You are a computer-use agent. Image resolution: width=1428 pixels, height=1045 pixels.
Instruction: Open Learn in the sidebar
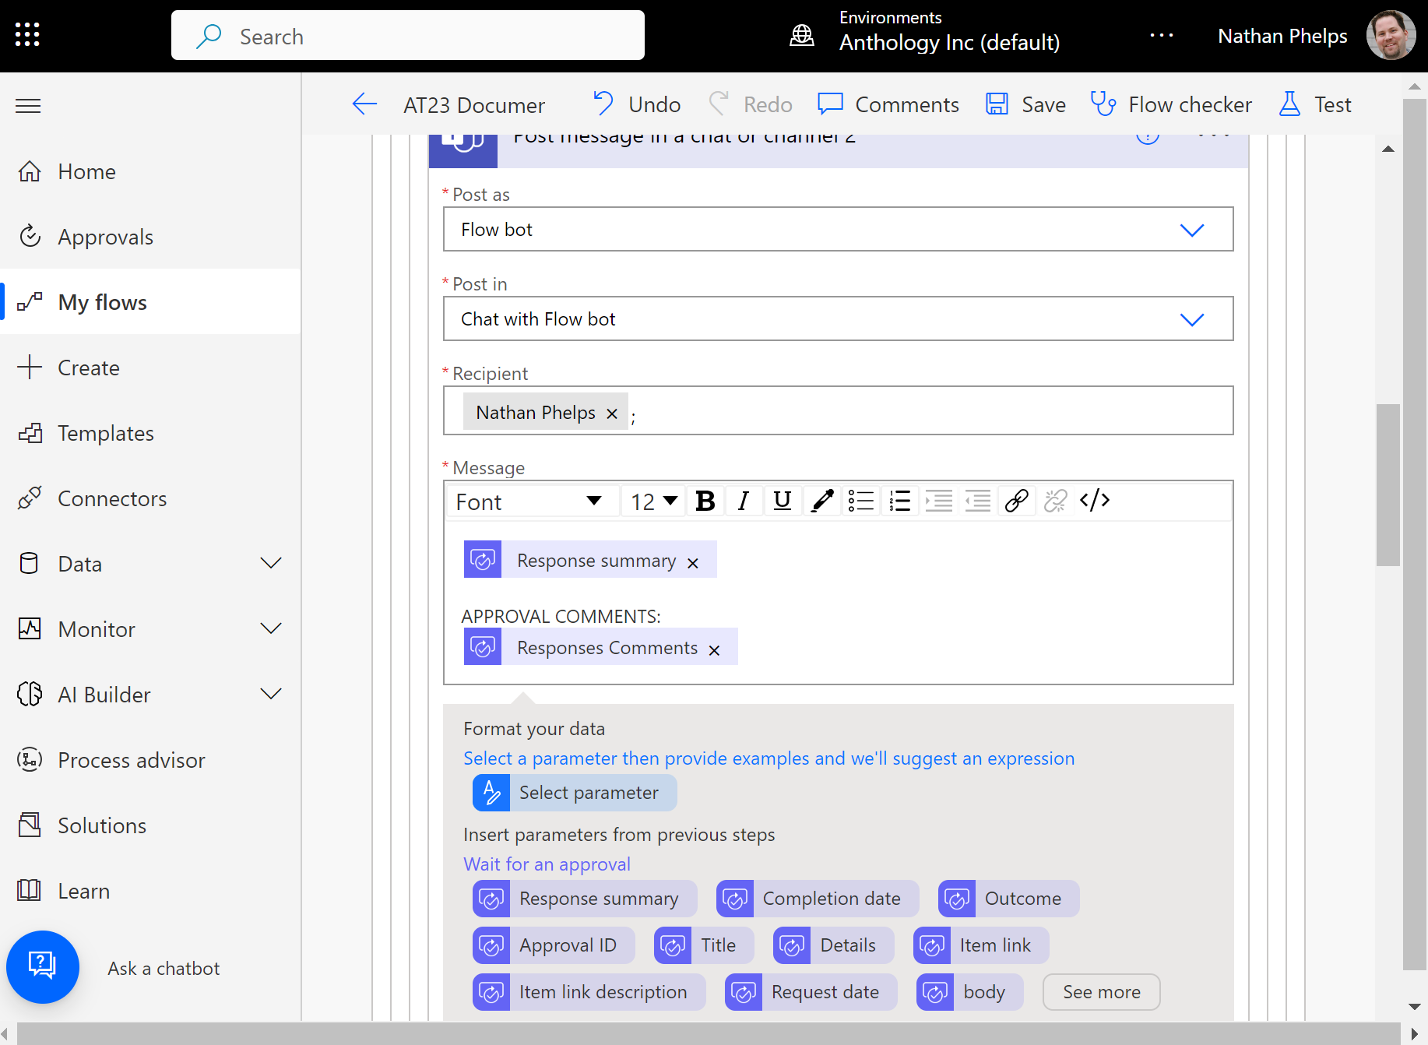151,891
